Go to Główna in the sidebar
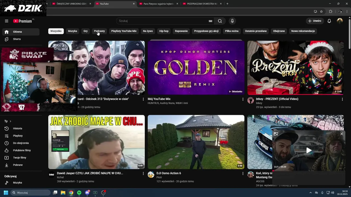Screen dimensions: 351x197 [21, 32]
